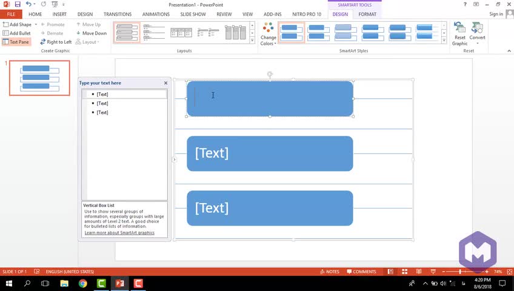Toggle the NOTES pane
Screen dimensions: 514x291
[x=330, y=272]
